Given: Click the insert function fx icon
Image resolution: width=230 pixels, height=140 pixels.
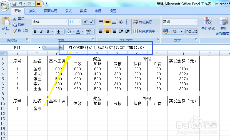Looking at the screenshot, I should coord(61,47).
